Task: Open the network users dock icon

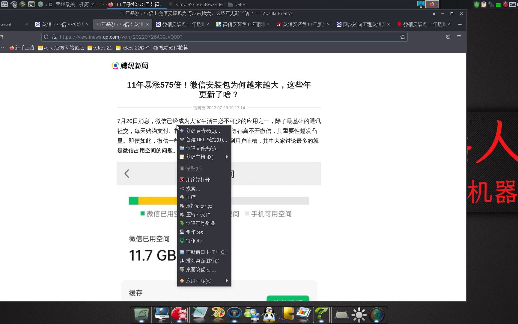Action: [252, 314]
